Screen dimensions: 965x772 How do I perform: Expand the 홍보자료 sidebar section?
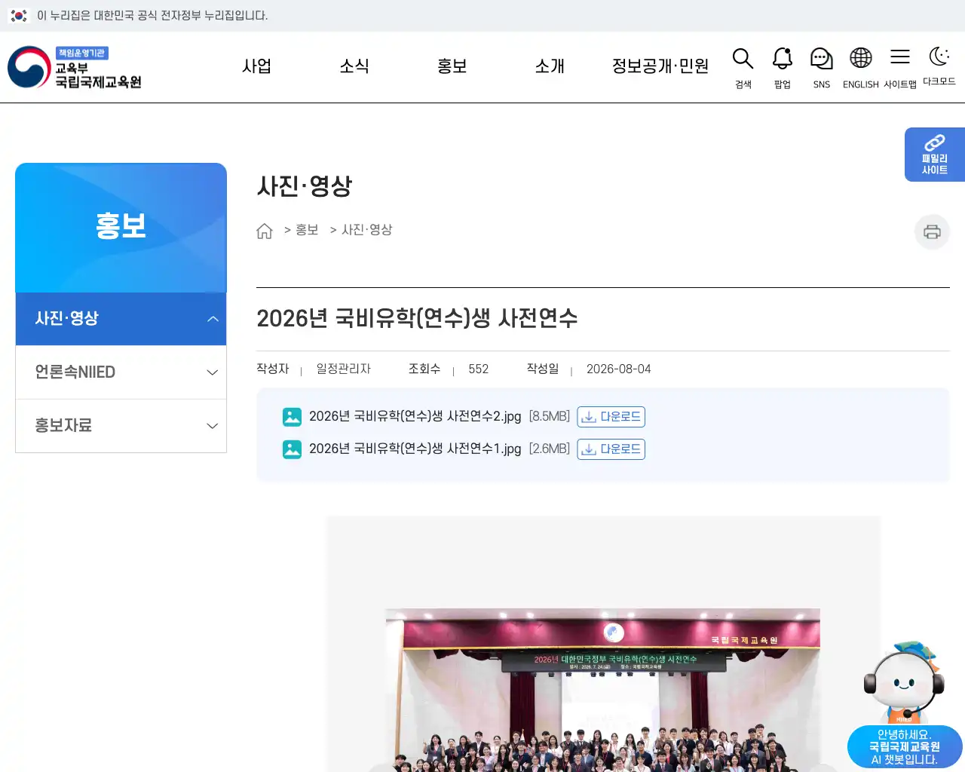coord(121,426)
